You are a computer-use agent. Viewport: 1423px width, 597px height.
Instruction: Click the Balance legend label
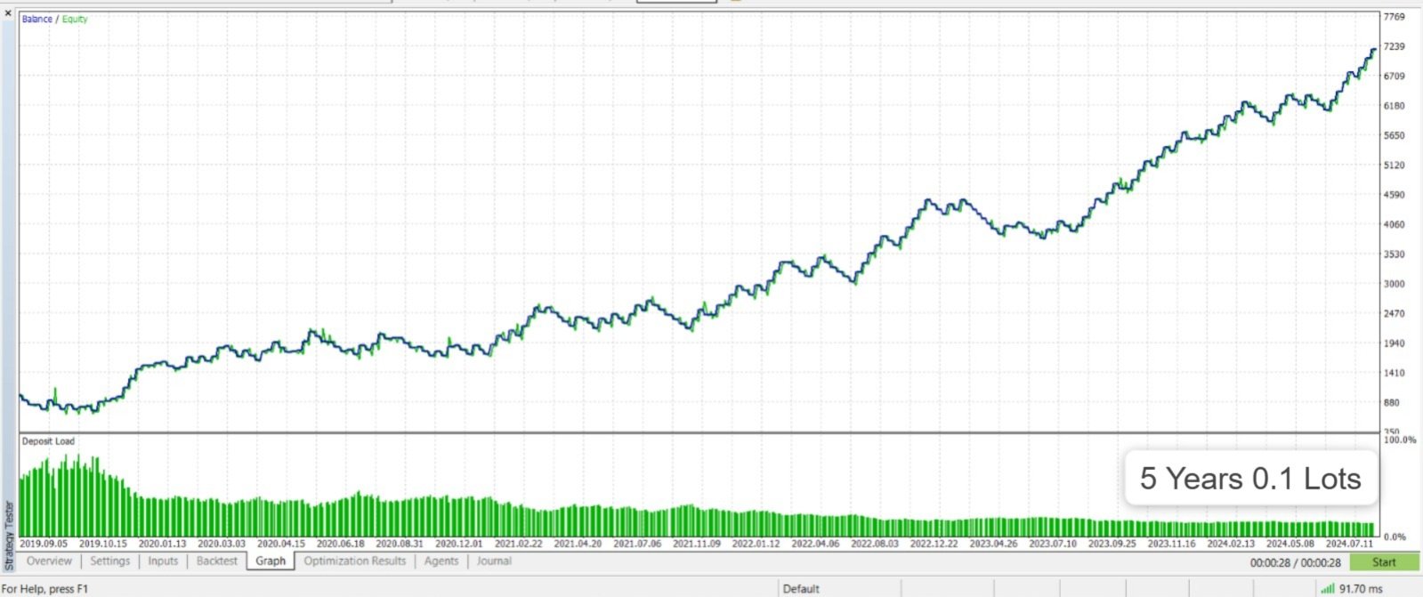click(37, 19)
